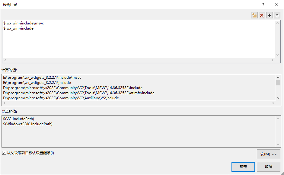Add a new line with folder icon
Screen dimensions: 284x175
(x=254, y=15)
